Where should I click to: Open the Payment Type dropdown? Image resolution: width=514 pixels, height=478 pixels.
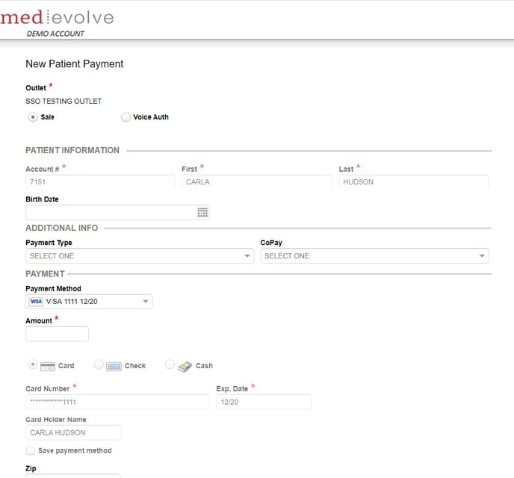140,256
